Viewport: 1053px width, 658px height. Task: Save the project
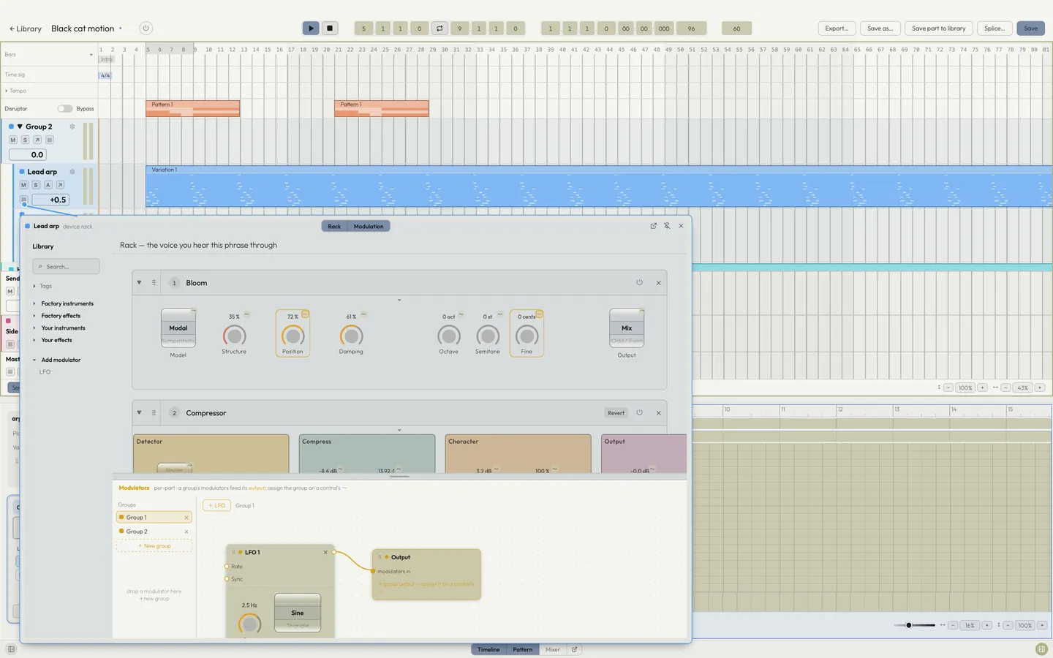point(1030,29)
